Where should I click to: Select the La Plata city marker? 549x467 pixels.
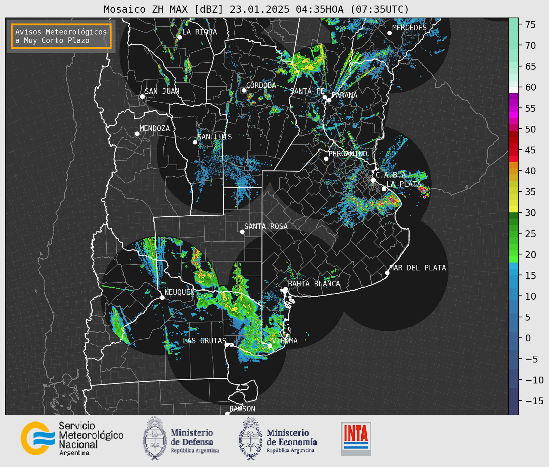(x=384, y=189)
